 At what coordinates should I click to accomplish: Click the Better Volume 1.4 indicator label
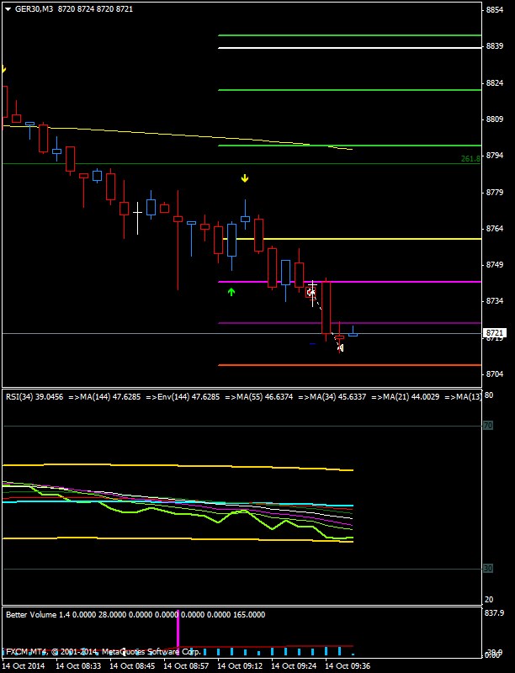click(x=40, y=614)
